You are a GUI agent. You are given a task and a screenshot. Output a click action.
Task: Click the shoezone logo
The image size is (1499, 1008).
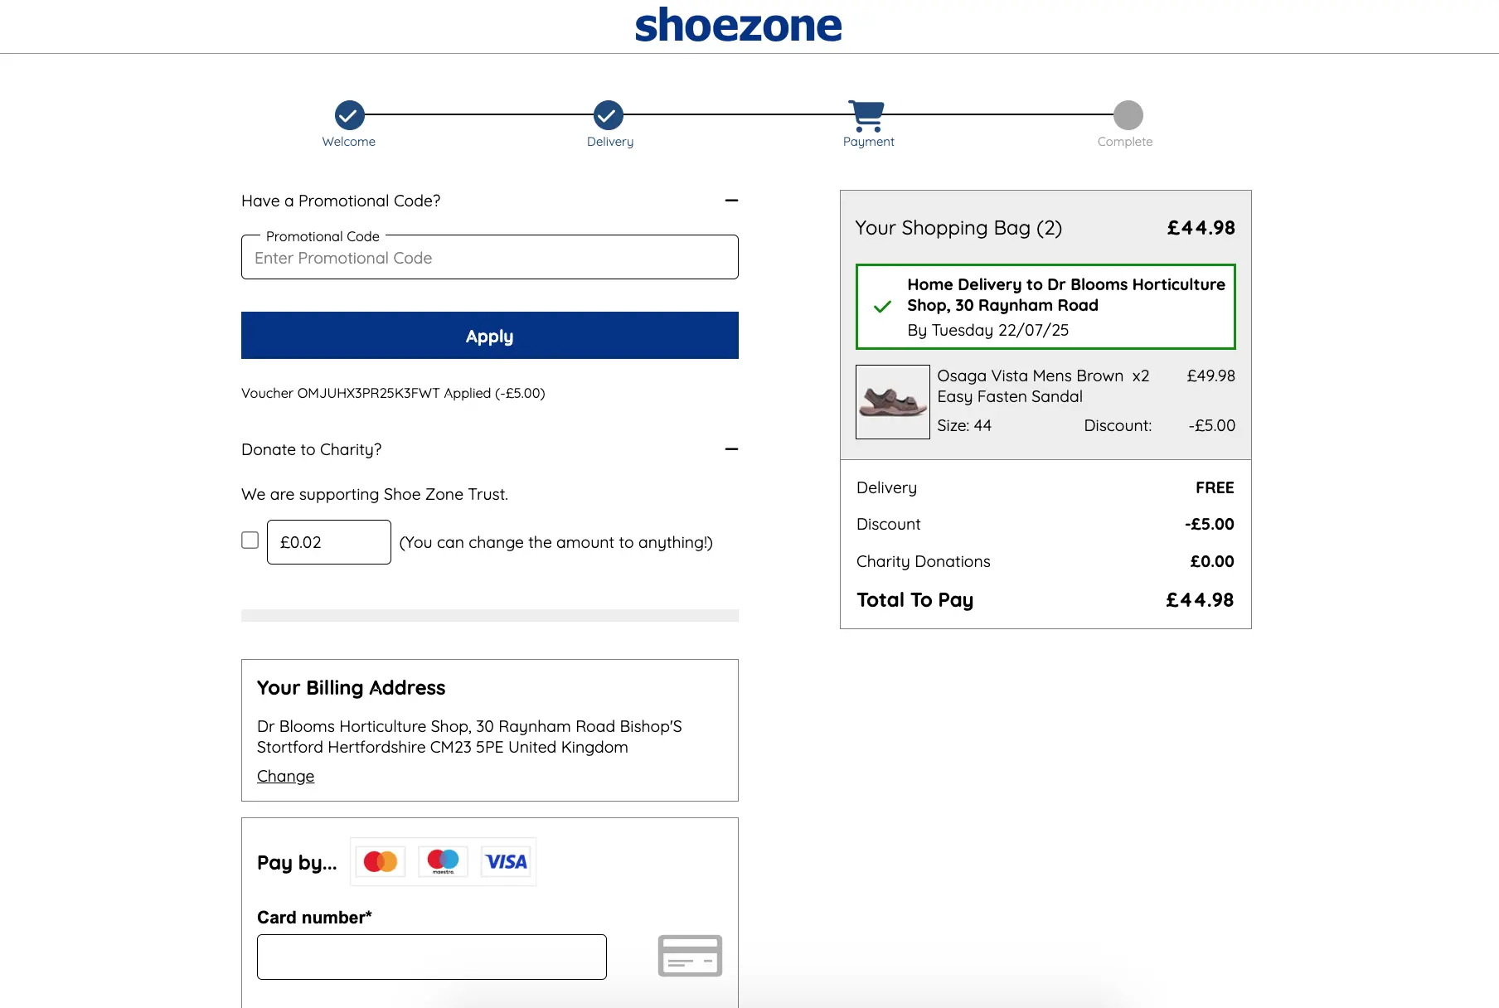tap(738, 26)
